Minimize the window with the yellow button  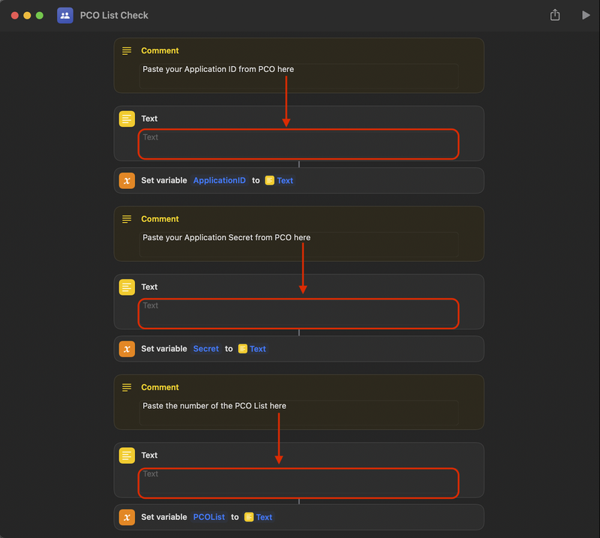(x=27, y=15)
